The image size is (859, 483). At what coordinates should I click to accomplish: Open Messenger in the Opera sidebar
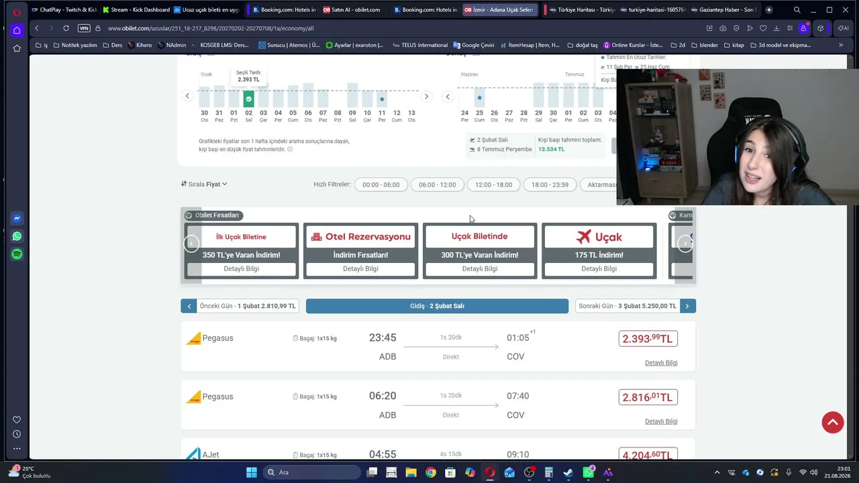tap(17, 218)
